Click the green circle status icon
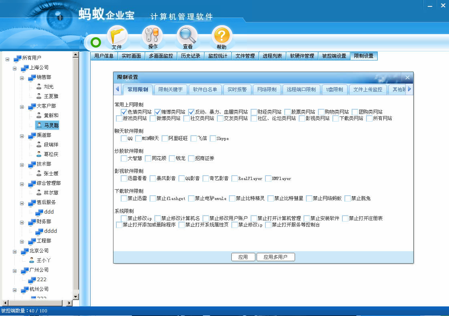 [96, 42]
